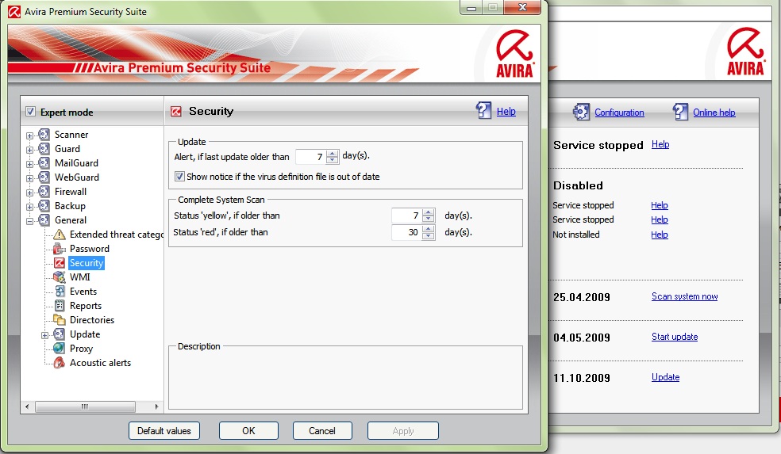Click the Configuration gear icon in background window
Screen dimensions: 781x454
pyautogui.click(x=581, y=112)
